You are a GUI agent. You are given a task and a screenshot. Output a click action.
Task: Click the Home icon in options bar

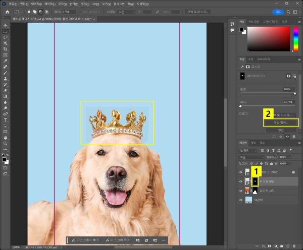[7, 12]
